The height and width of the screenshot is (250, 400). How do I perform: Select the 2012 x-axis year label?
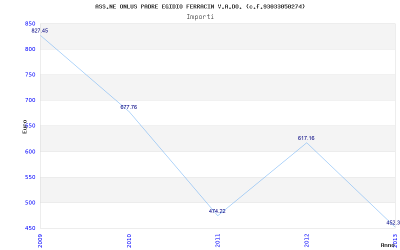click(x=306, y=241)
